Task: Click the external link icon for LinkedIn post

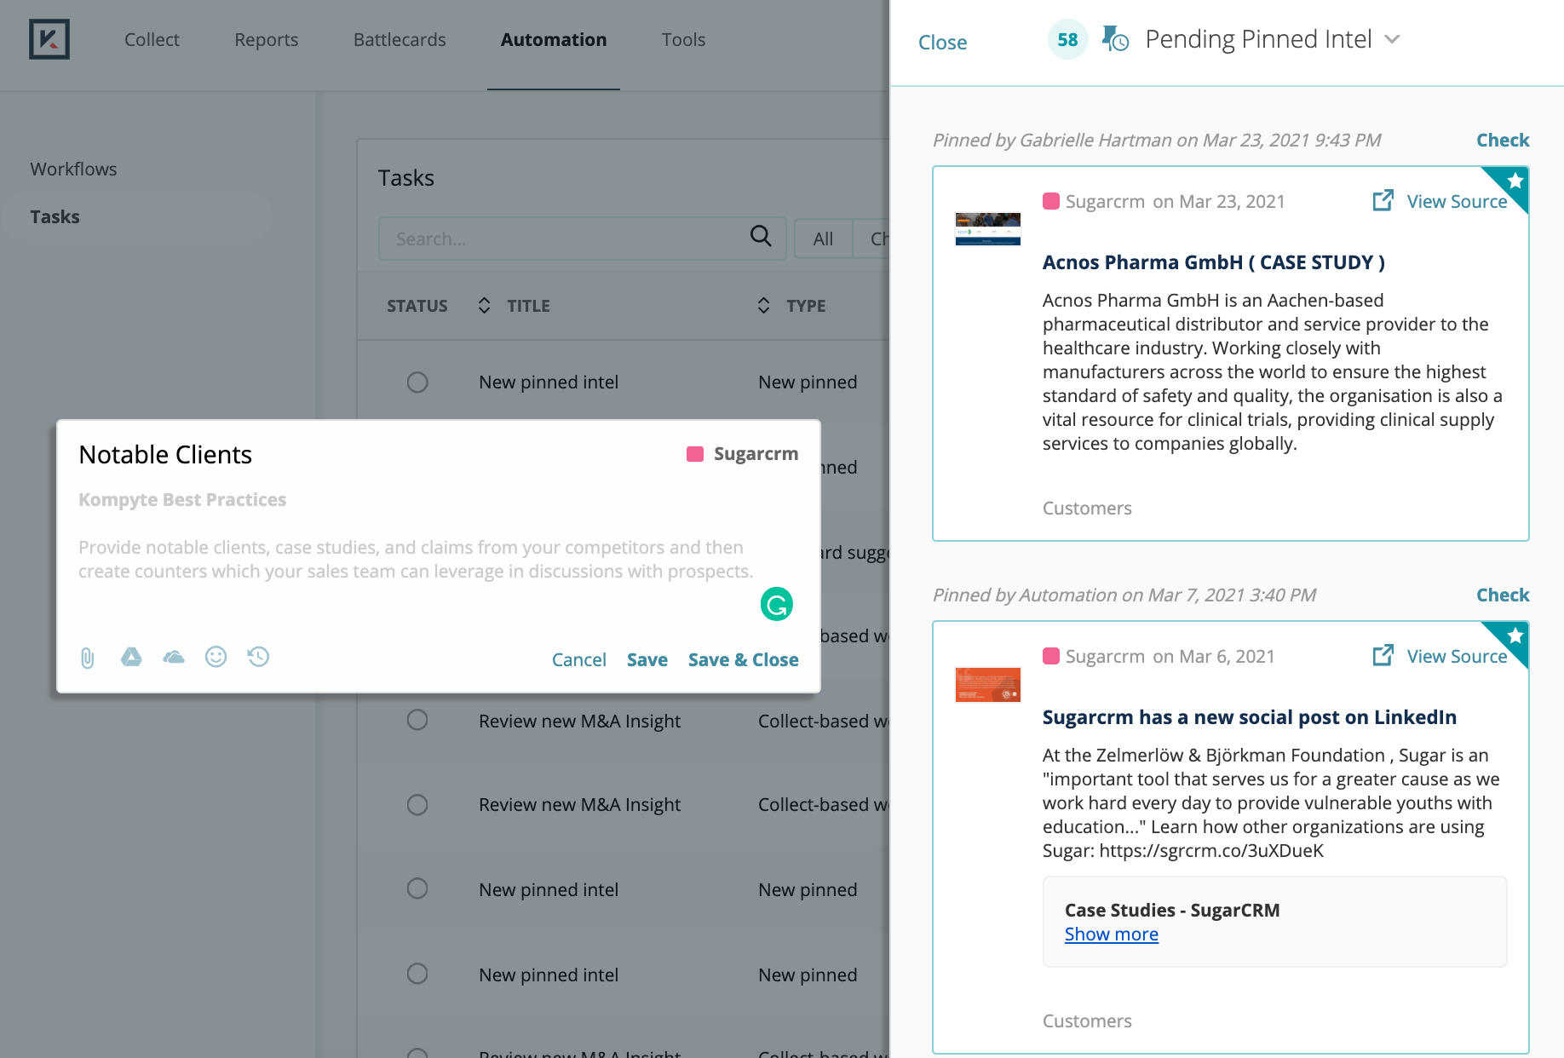Action: 1383,655
